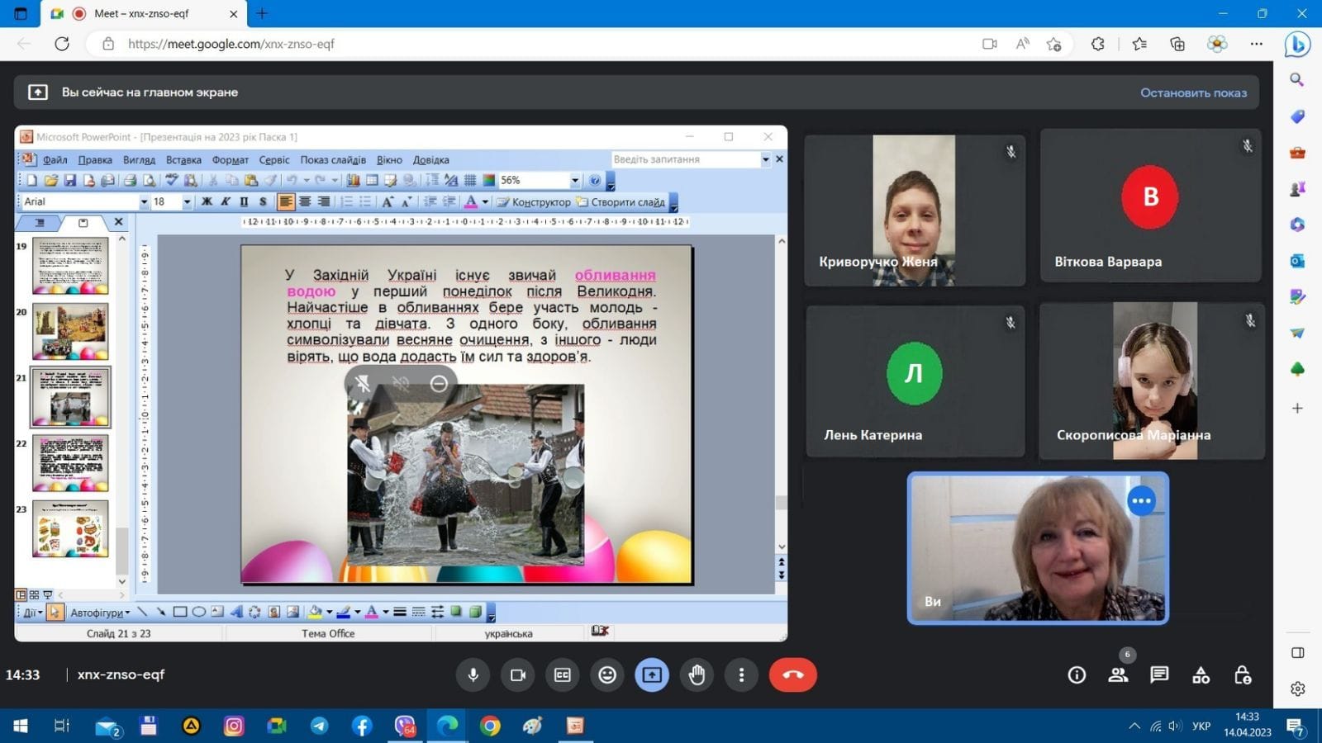The height and width of the screenshot is (743, 1322).
Task: Click Остановить показ to stop sharing
Action: (x=1193, y=92)
